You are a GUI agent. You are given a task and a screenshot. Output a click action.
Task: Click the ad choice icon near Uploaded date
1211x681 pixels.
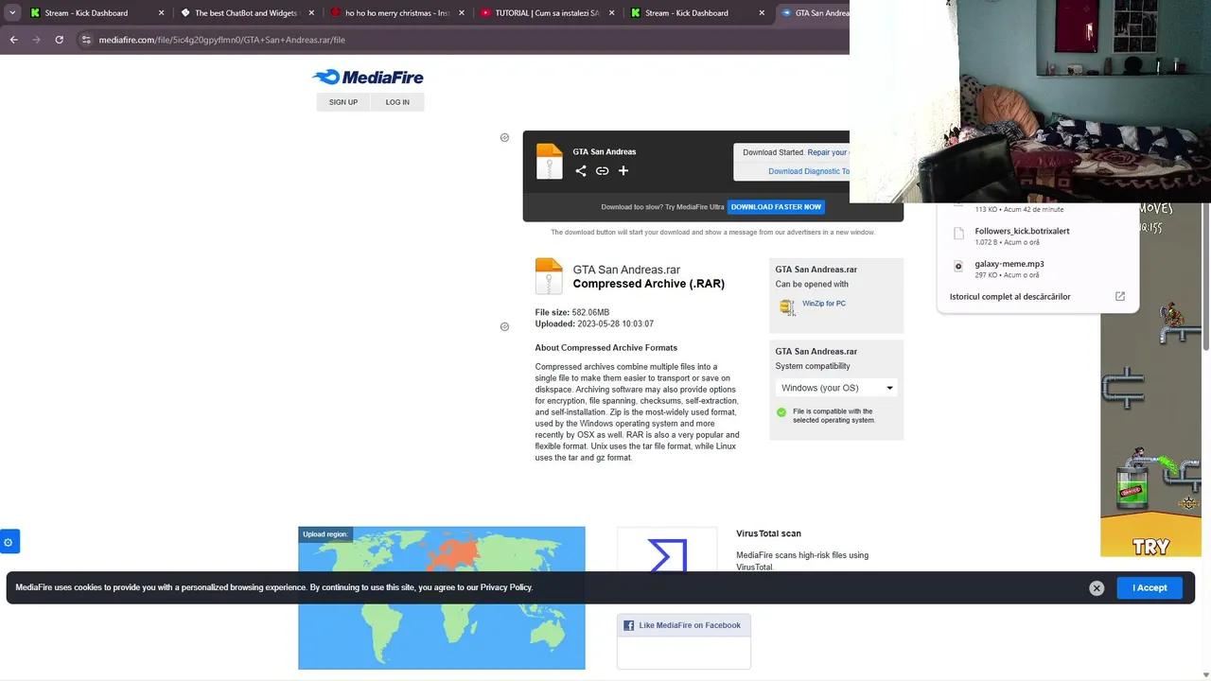tap(504, 327)
